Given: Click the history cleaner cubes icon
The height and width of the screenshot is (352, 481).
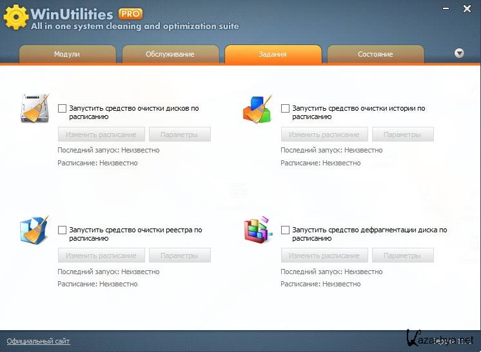Looking at the screenshot, I should [x=257, y=108].
